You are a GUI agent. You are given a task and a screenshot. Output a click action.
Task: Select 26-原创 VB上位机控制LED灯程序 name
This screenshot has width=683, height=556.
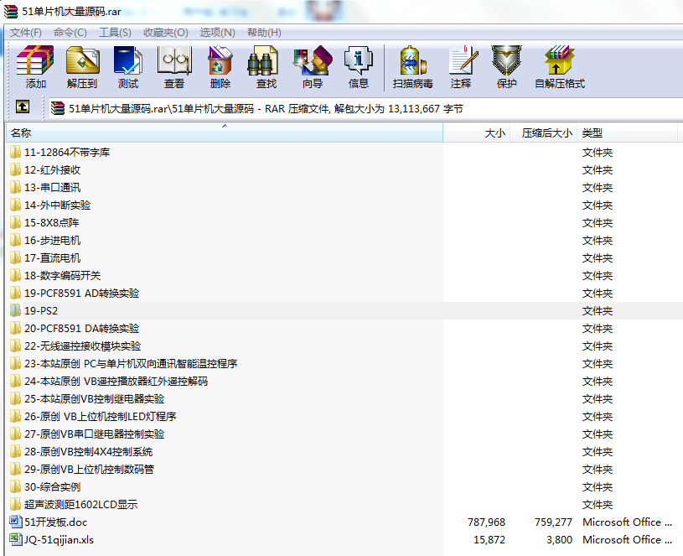coord(101,416)
